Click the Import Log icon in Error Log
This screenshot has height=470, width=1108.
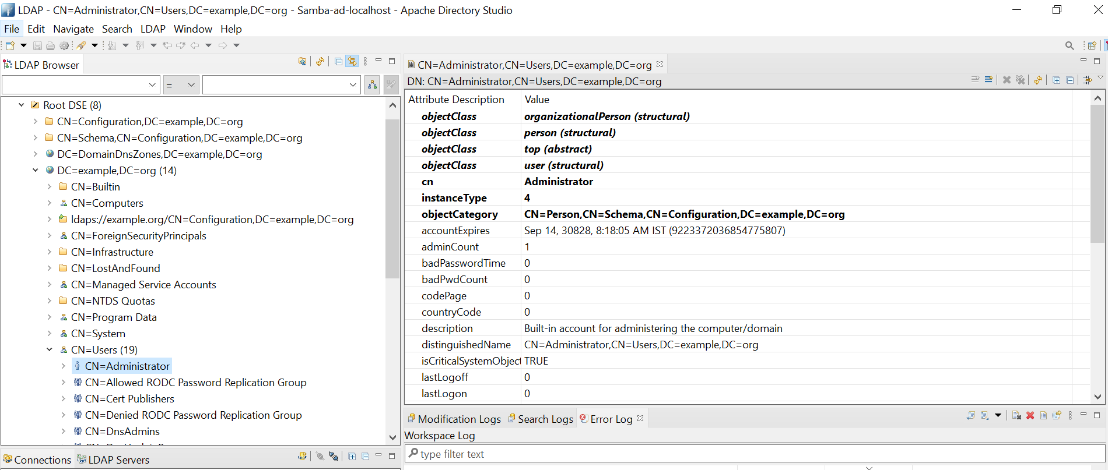(985, 415)
